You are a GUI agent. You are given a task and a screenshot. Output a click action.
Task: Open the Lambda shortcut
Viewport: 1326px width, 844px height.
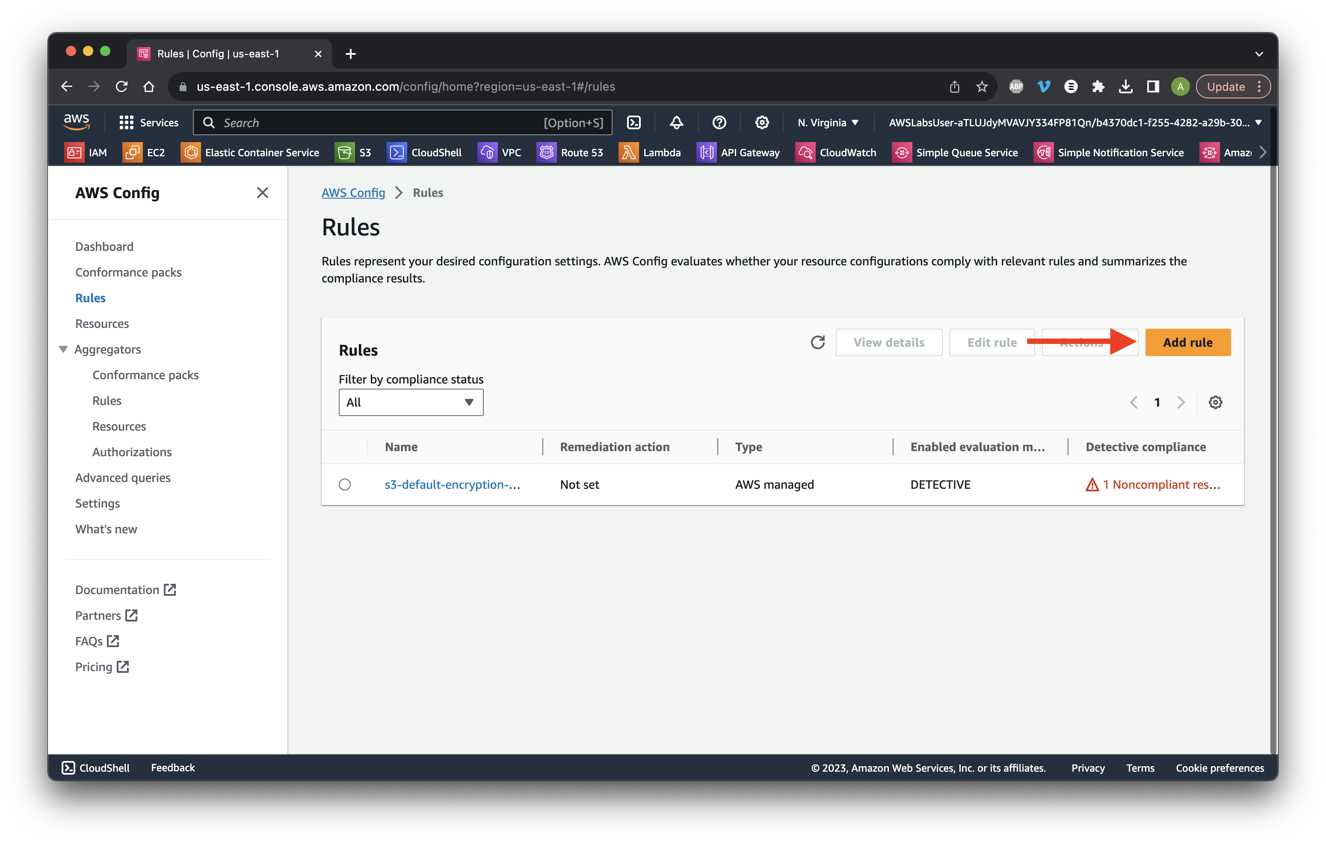point(650,152)
